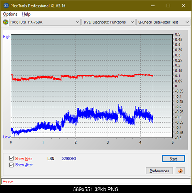Screen dimensions: 192x193
Task: Click the disc drive icon beside the drive selector
Action: pos(6,22)
